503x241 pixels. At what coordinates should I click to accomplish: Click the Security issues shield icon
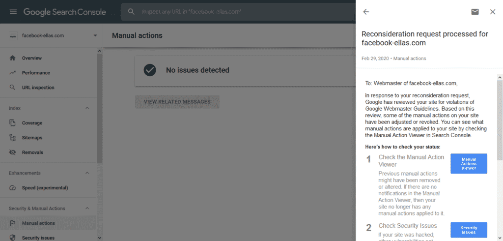pyautogui.click(x=12, y=238)
